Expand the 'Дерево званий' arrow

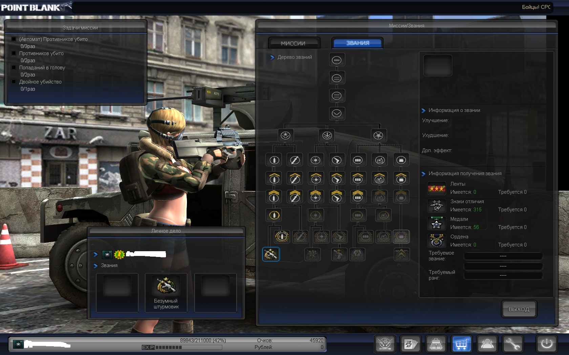coord(272,57)
